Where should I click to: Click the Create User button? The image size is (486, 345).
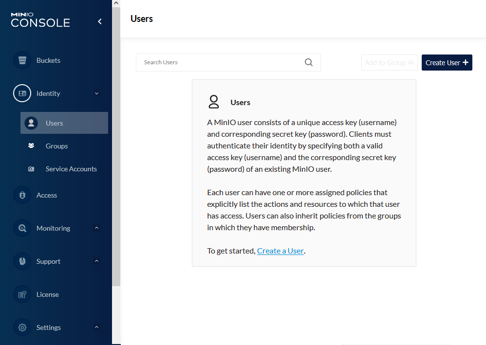pos(447,63)
